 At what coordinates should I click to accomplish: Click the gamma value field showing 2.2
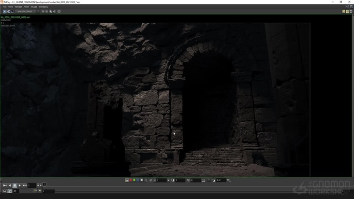pos(221,180)
